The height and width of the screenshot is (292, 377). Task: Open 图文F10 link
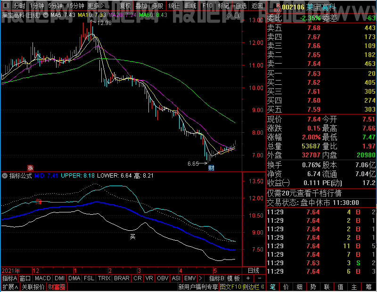(230, 287)
